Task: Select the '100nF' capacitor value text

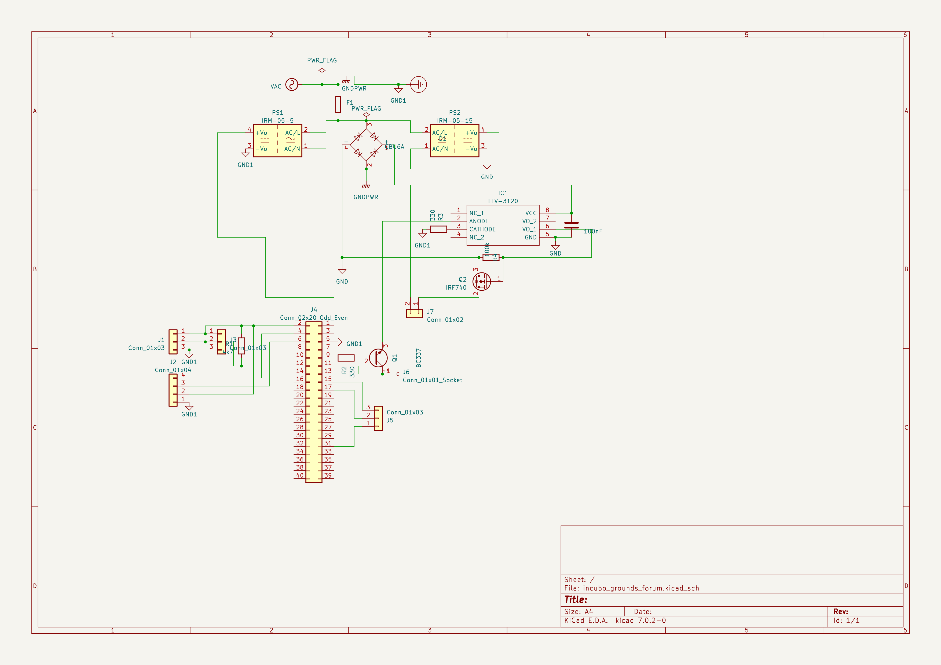Action: pos(593,231)
